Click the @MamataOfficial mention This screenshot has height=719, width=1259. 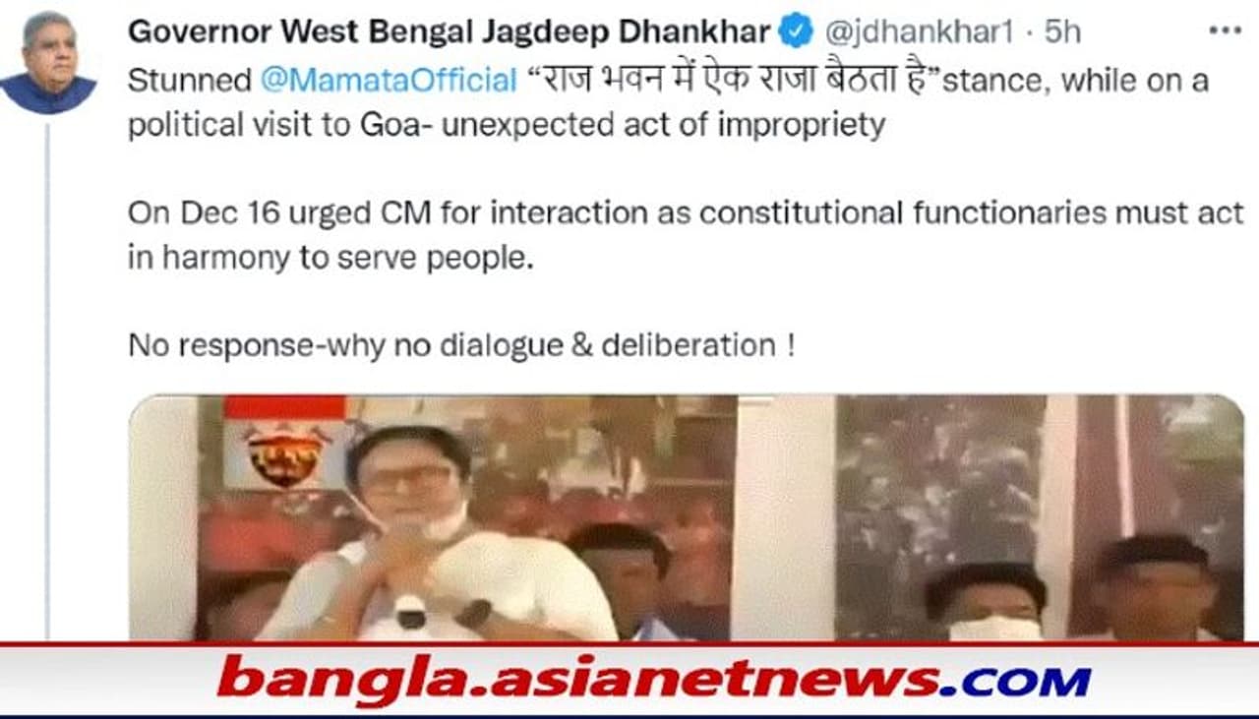pos(389,81)
